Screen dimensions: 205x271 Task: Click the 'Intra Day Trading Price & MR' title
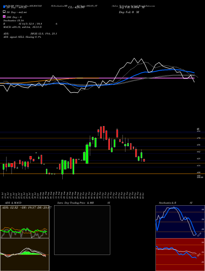click(x=75, y=203)
